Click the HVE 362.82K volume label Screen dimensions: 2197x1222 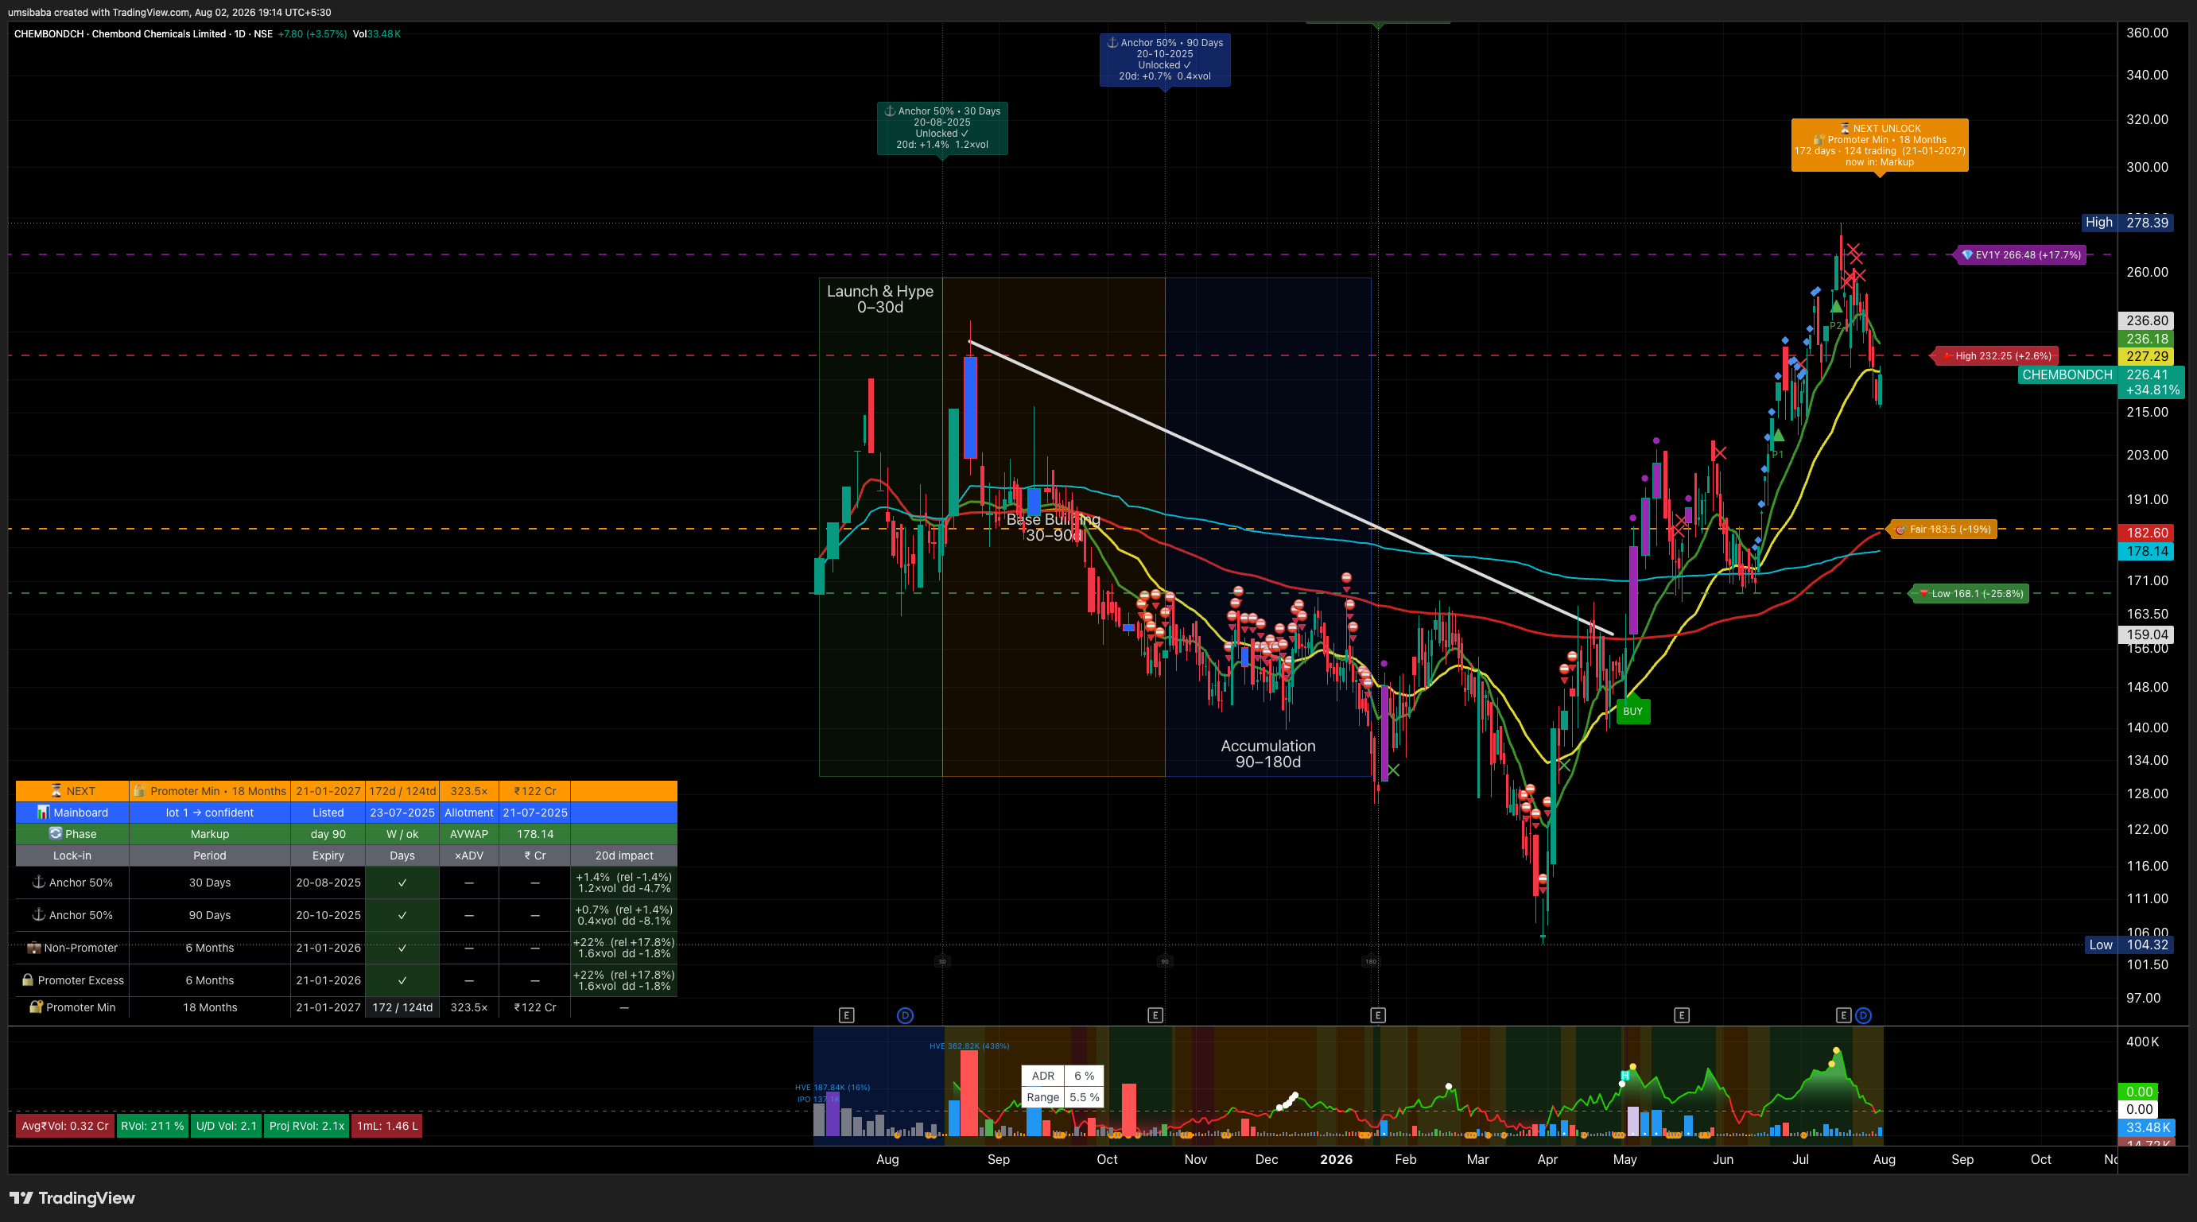pyautogui.click(x=968, y=1045)
